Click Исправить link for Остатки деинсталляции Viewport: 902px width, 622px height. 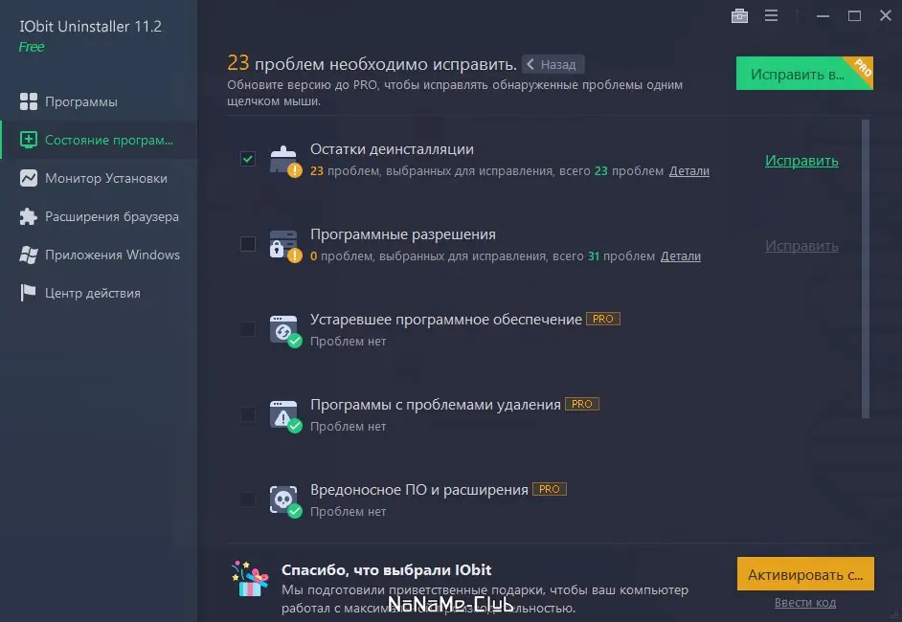[801, 161]
